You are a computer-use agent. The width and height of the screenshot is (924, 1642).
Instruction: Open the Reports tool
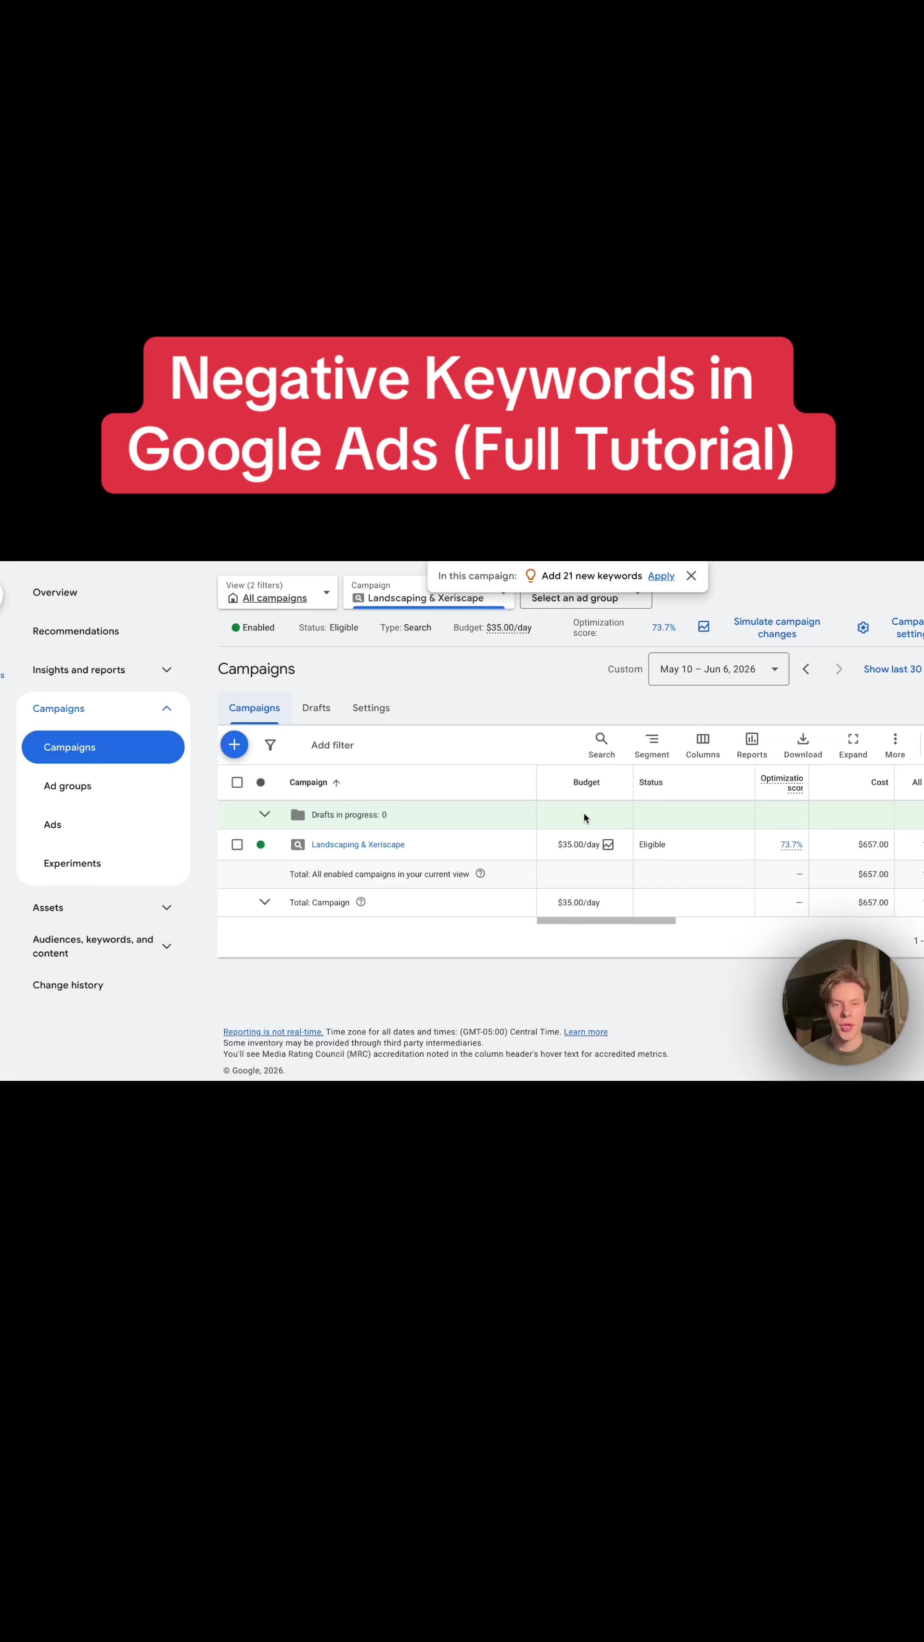[751, 745]
